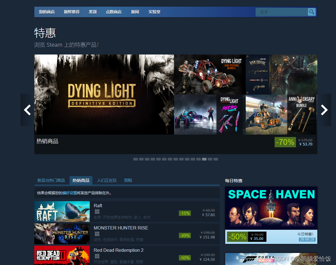Click Windows icon under MONSTER HUNTER RISE
336x265 pixels.
[97, 234]
